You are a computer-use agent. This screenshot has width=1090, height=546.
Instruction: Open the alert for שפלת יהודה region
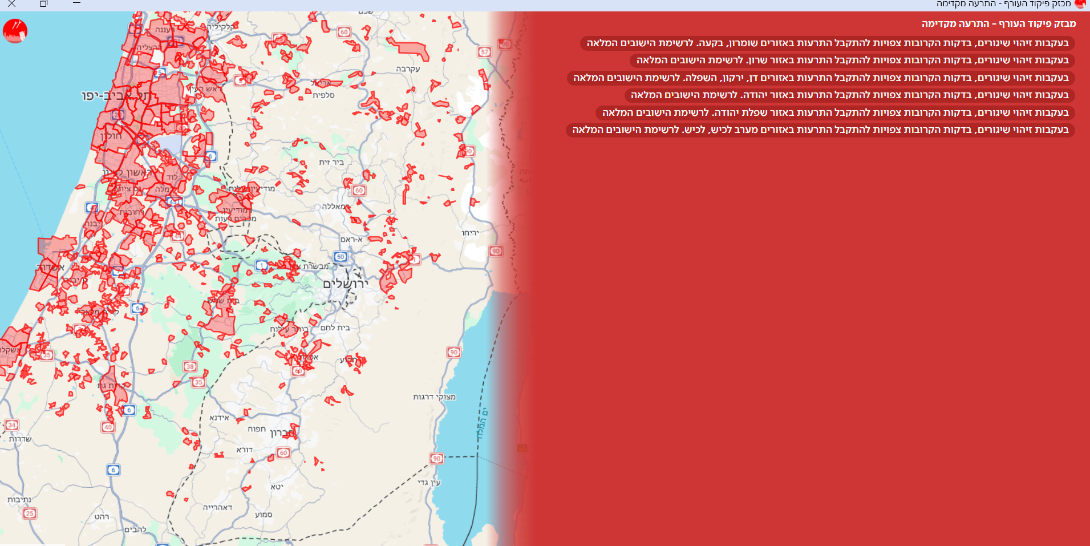click(x=835, y=113)
